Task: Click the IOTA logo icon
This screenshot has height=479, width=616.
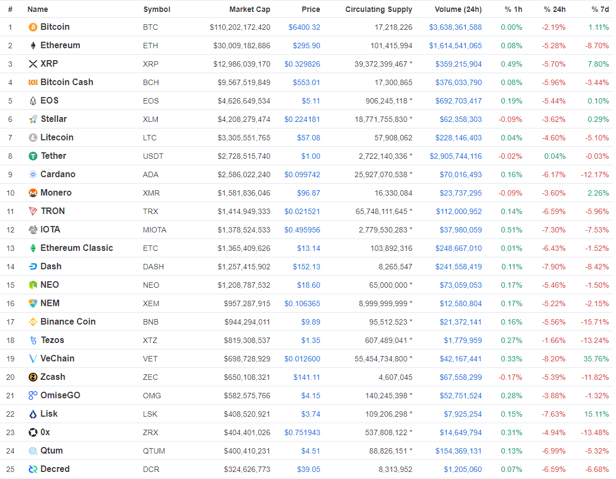Action: coord(33,230)
